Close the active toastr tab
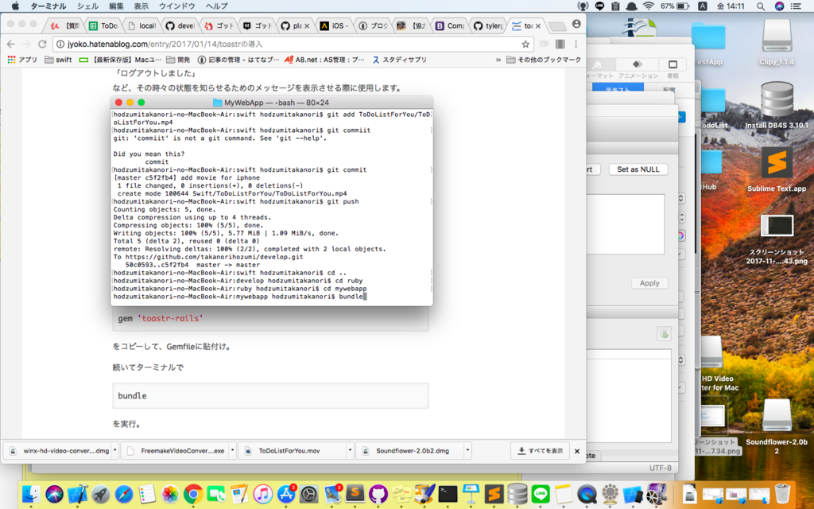Screen dimensions: 814x509 538,26
